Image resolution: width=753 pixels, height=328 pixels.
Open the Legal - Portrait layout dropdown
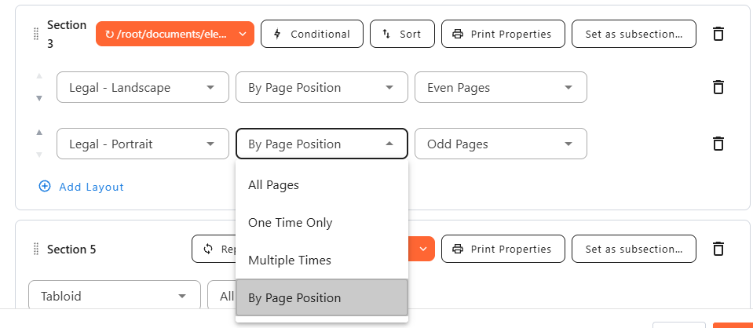[x=143, y=144]
